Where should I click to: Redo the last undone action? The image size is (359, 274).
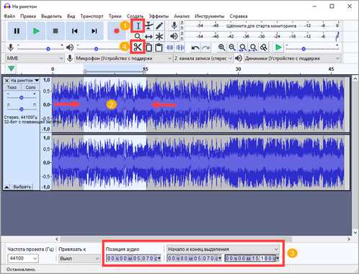(205, 48)
